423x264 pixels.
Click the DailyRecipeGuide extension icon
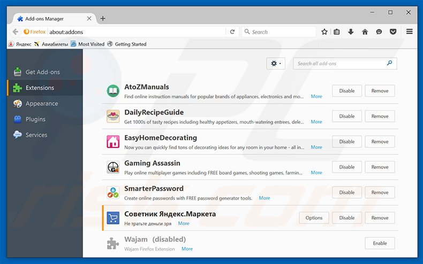[113, 117]
